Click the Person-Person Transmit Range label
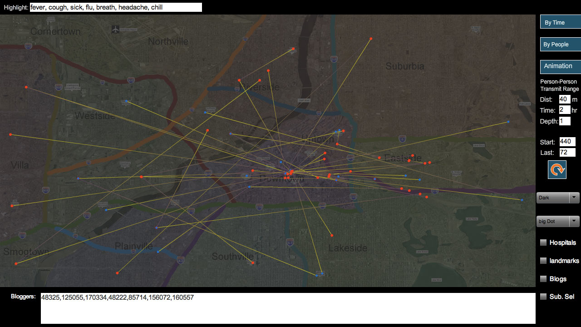The image size is (581, 327). point(560,85)
